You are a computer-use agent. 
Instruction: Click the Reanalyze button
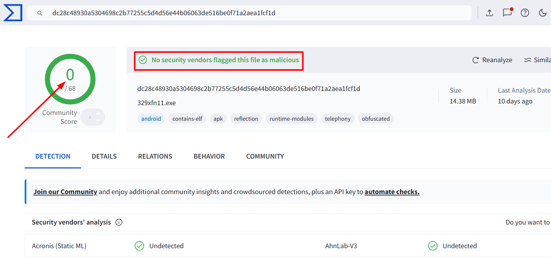coord(492,60)
